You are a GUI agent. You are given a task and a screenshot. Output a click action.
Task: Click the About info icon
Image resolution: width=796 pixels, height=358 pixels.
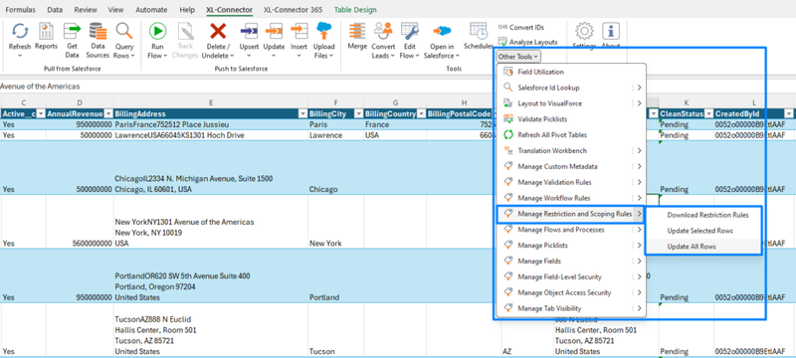pos(611,31)
